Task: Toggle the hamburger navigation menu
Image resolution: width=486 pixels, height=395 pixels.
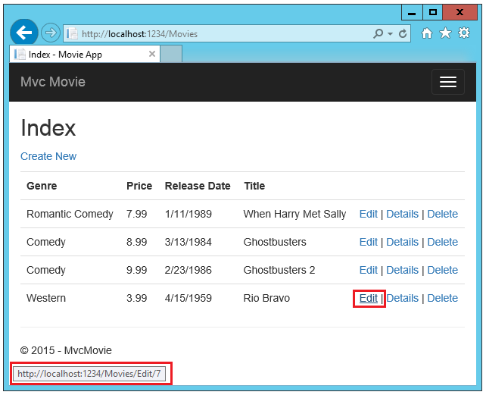Action: pyautogui.click(x=448, y=82)
